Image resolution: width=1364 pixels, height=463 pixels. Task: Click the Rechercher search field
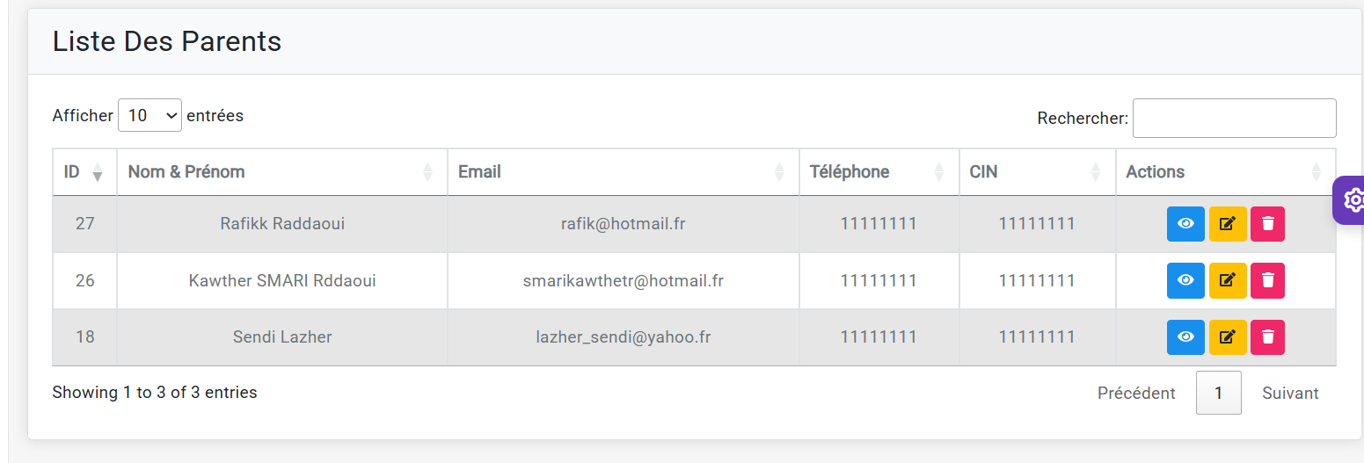(x=1234, y=118)
